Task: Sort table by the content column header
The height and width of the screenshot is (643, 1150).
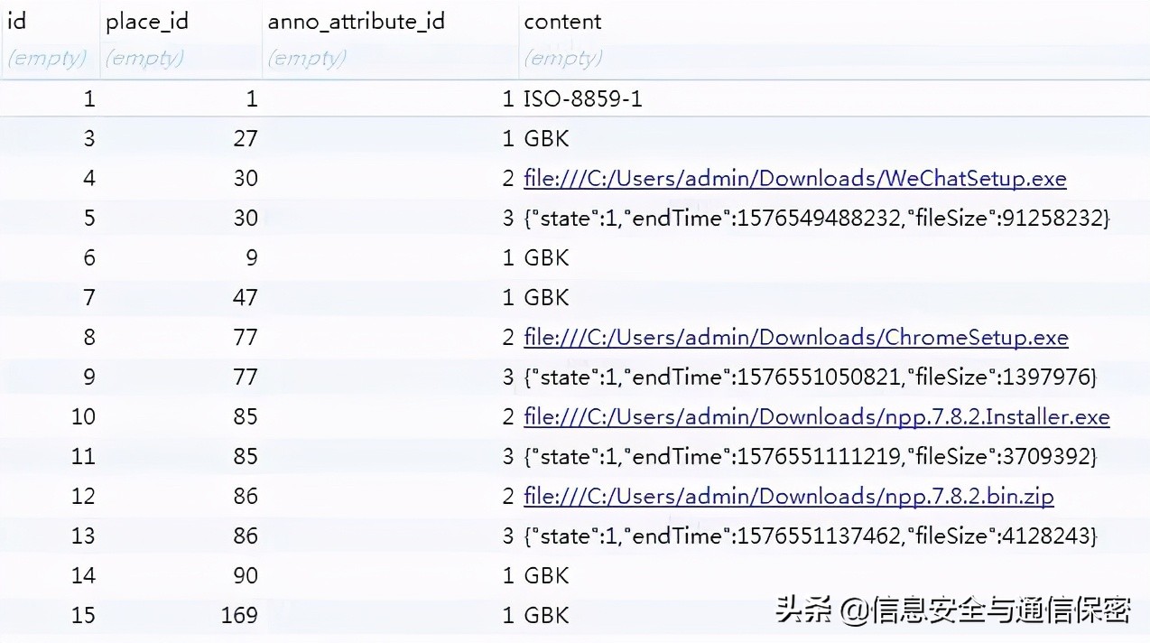Action: (x=562, y=21)
